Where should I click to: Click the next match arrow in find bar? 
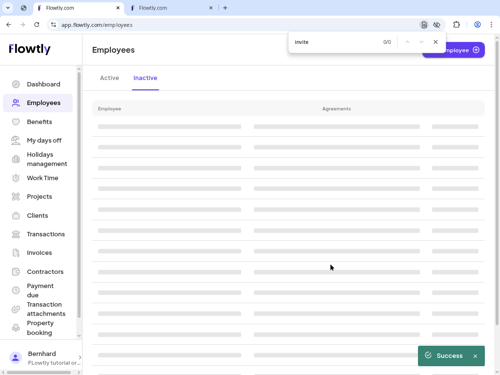click(421, 42)
